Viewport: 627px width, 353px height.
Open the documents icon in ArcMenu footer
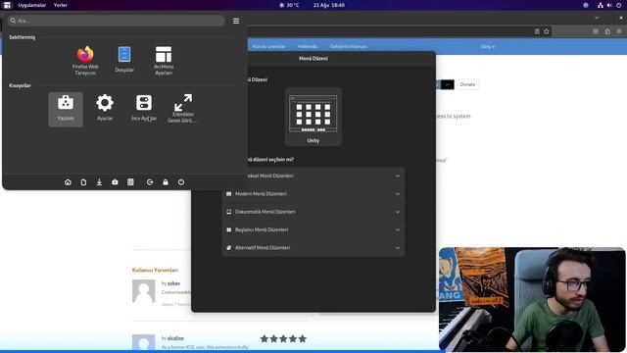click(83, 182)
